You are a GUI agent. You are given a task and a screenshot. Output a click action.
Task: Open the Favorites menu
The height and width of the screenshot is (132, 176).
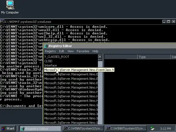(83, 51)
